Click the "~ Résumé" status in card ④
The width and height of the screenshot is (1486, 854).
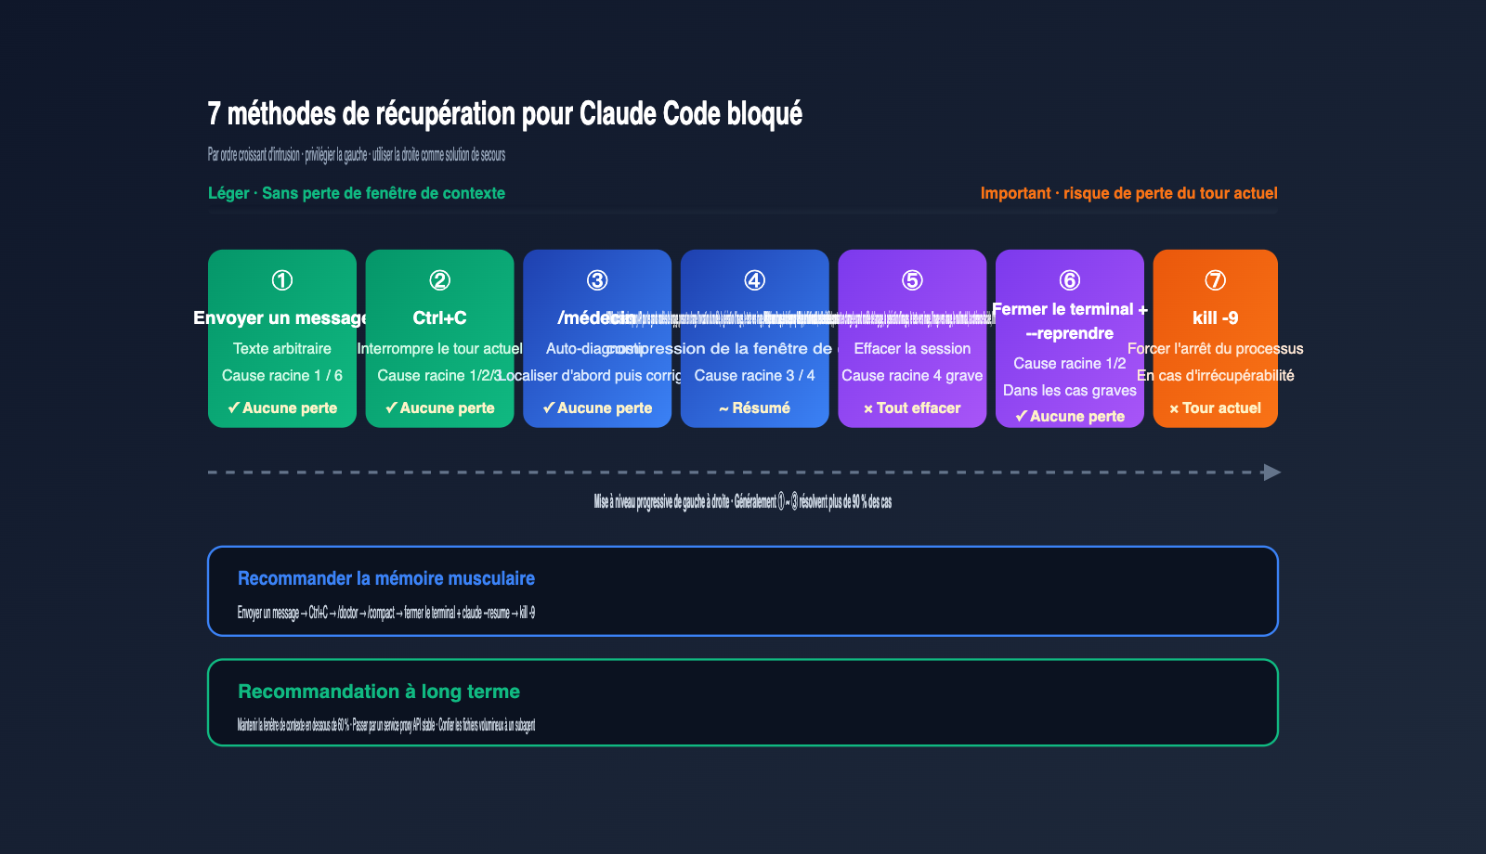click(755, 408)
